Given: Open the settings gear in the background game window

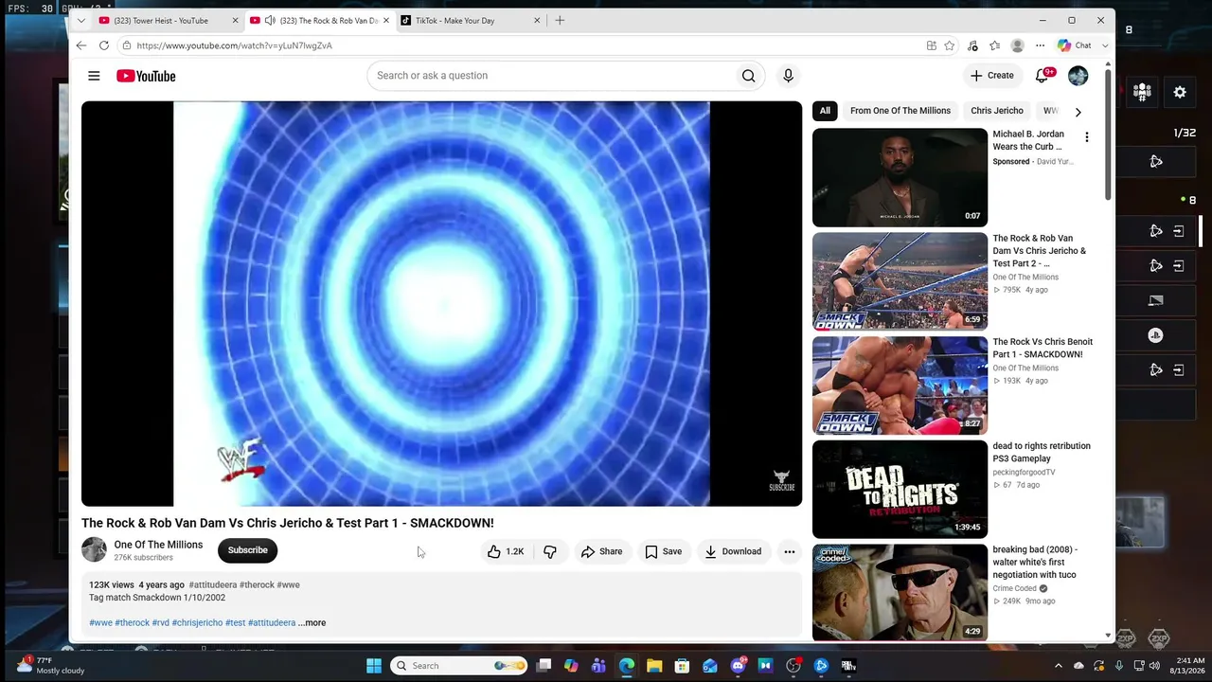Looking at the screenshot, I should [x=1180, y=92].
